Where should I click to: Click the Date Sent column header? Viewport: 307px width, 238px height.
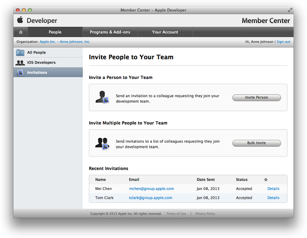click(x=206, y=180)
